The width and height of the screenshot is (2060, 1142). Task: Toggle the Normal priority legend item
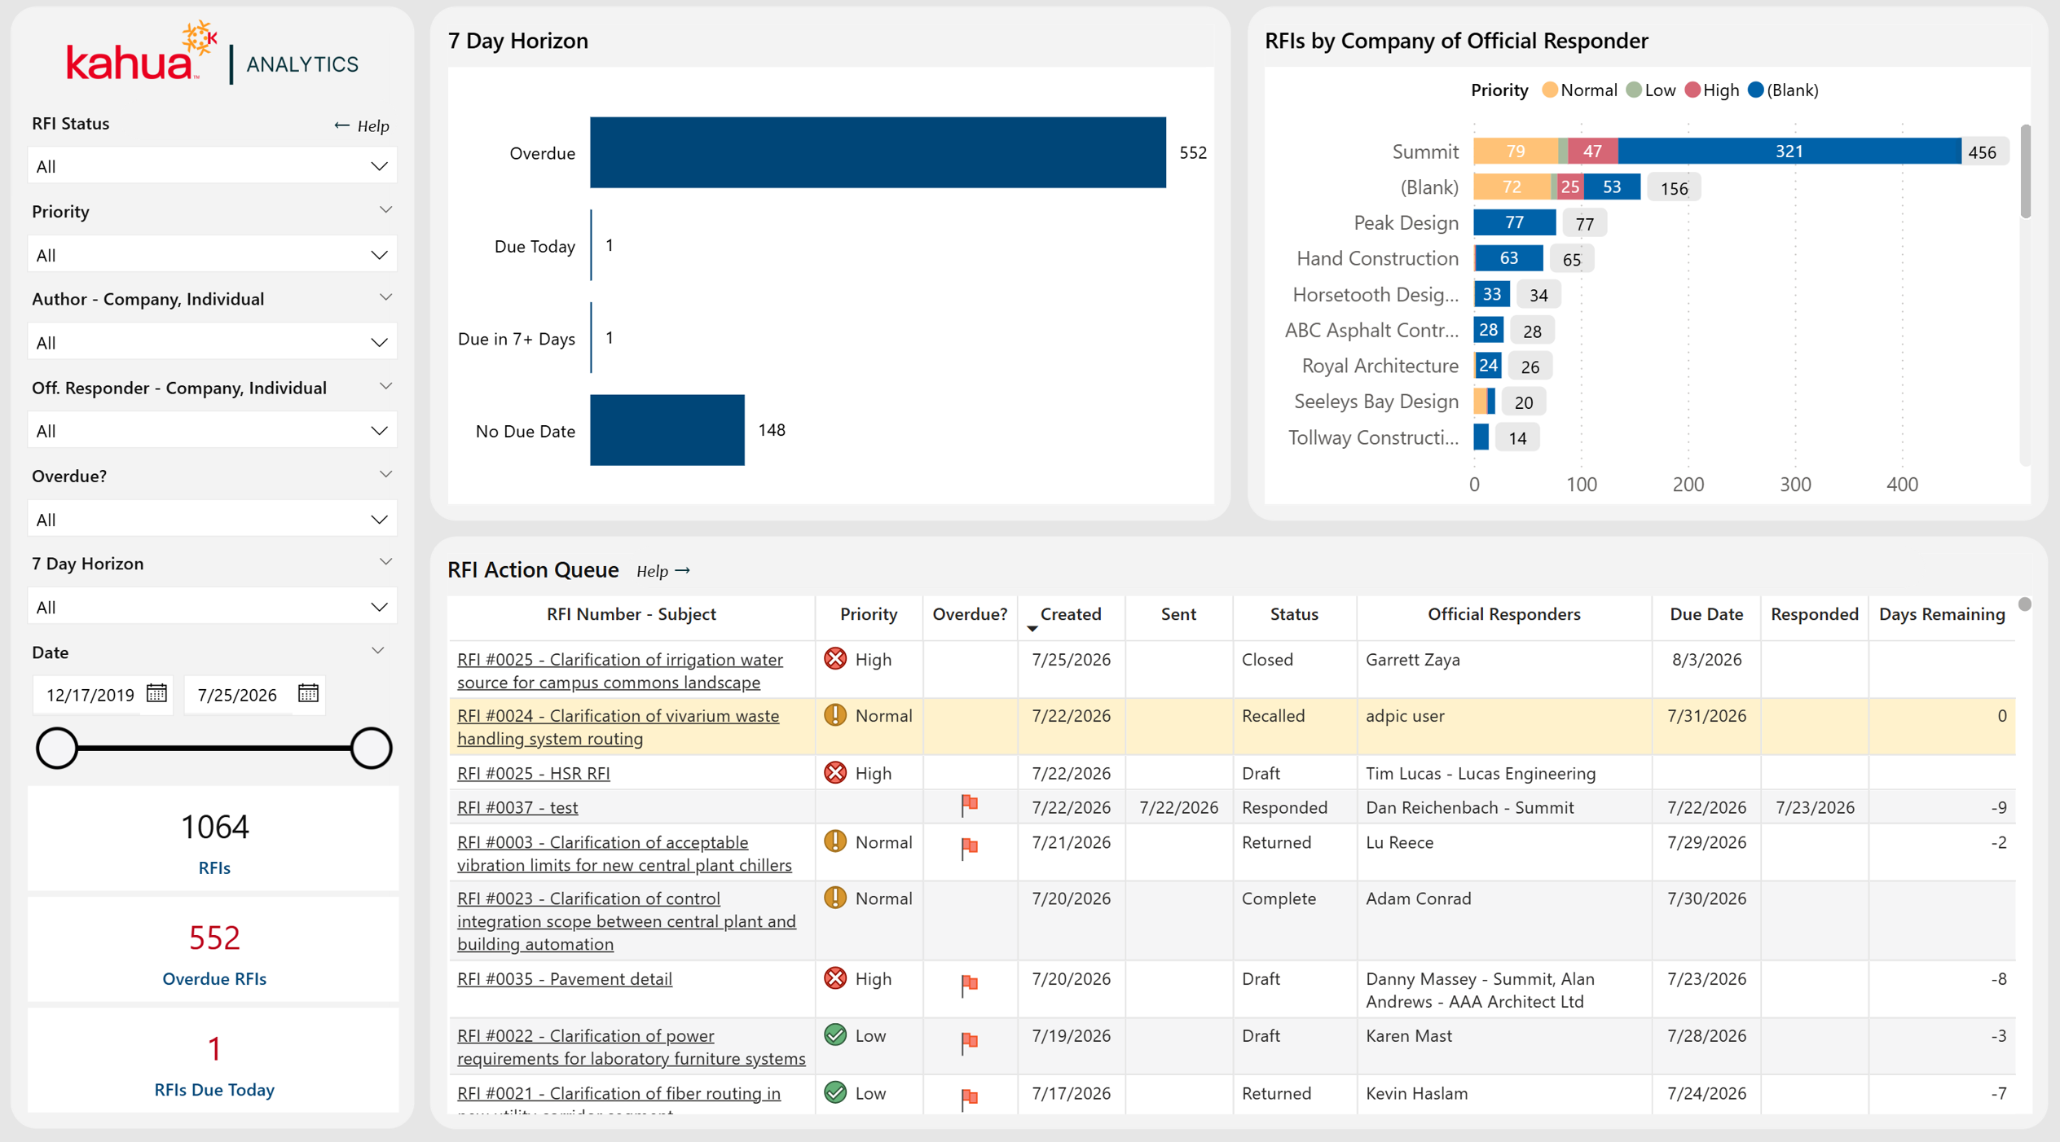[1579, 90]
